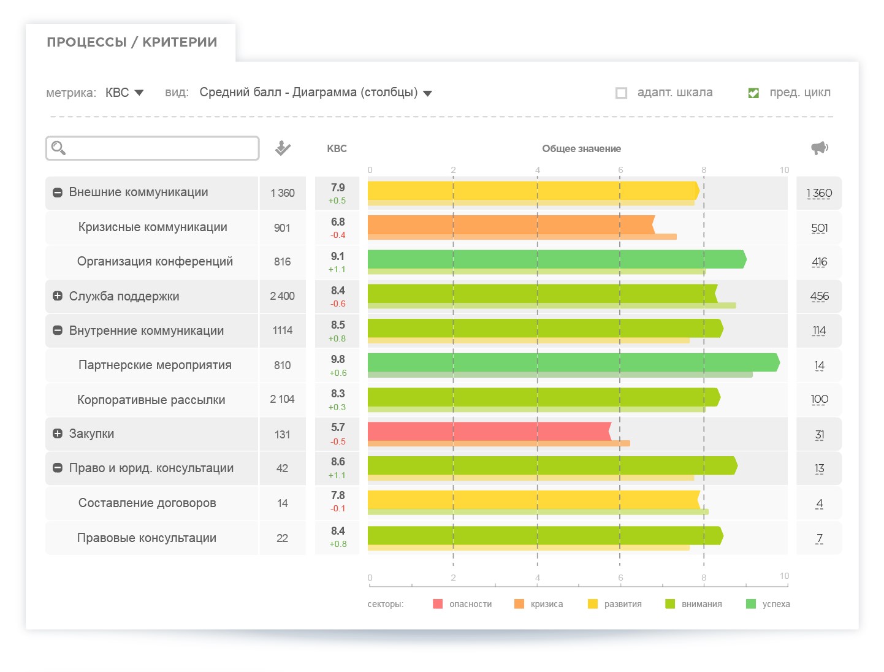Open the вид chart type dropdown
This screenshot has height=672, width=884.
[316, 93]
